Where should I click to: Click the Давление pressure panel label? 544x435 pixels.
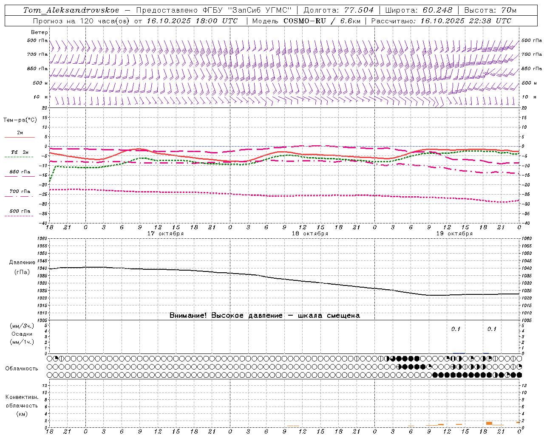pyautogui.click(x=22, y=263)
